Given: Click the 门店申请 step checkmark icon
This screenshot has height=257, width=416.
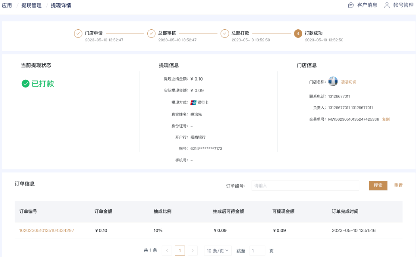Looking at the screenshot, I should (x=78, y=34).
